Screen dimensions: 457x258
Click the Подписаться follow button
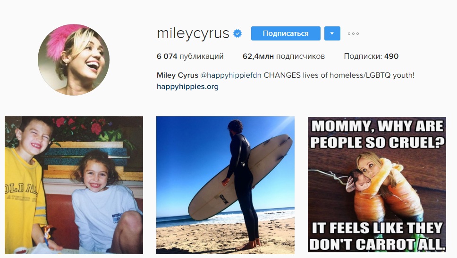pos(286,33)
